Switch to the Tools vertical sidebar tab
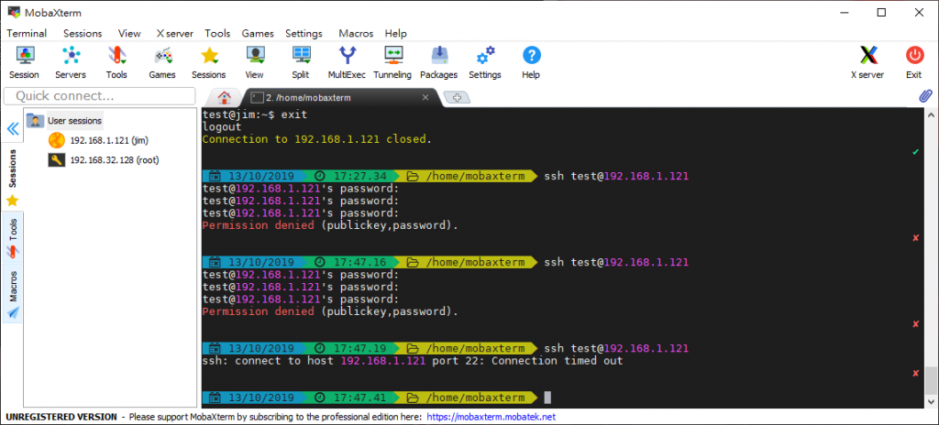 point(12,237)
